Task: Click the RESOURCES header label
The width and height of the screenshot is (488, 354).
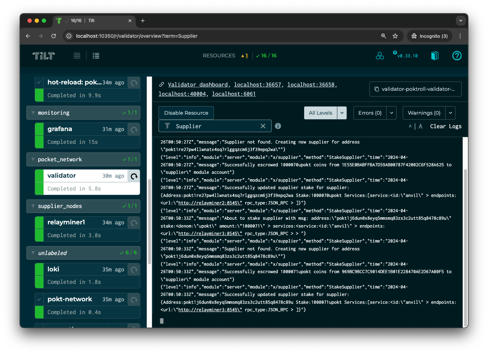Action: click(x=219, y=56)
